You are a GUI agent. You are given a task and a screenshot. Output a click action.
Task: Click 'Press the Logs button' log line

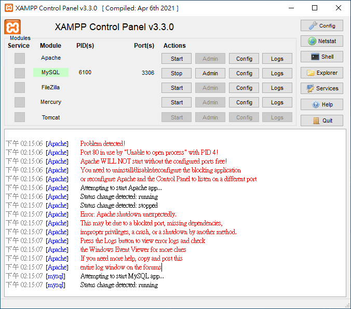[x=143, y=240]
